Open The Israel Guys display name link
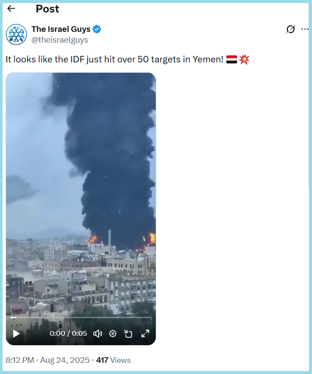Viewport: 312px width, 374px height. click(x=61, y=29)
